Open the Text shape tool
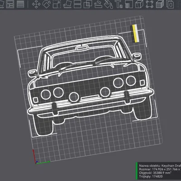 point(119,4)
